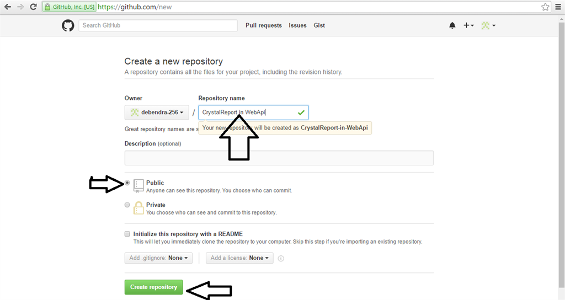
Task: Click the GitHub octocat logo
Action: 68,25
